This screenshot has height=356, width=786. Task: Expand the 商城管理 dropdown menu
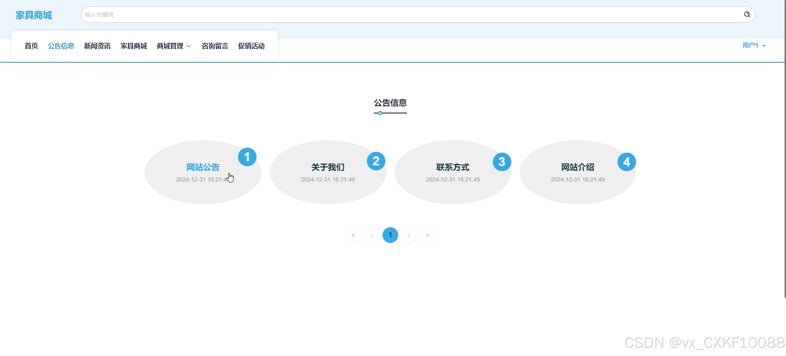[x=174, y=46]
